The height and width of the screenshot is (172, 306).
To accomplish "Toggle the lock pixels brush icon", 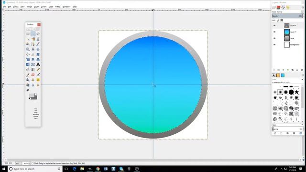I will click(x=278, y=20).
